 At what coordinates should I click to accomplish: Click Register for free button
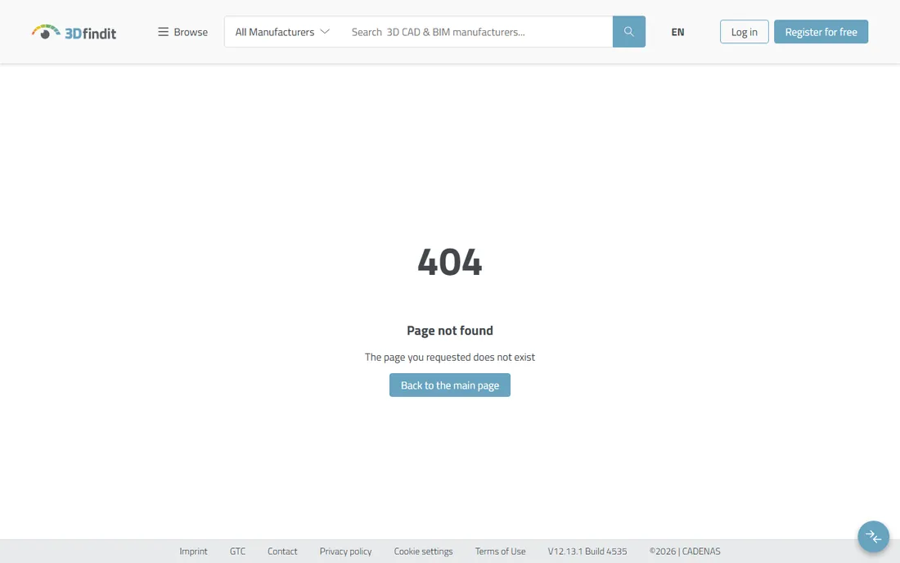pyautogui.click(x=821, y=32)
